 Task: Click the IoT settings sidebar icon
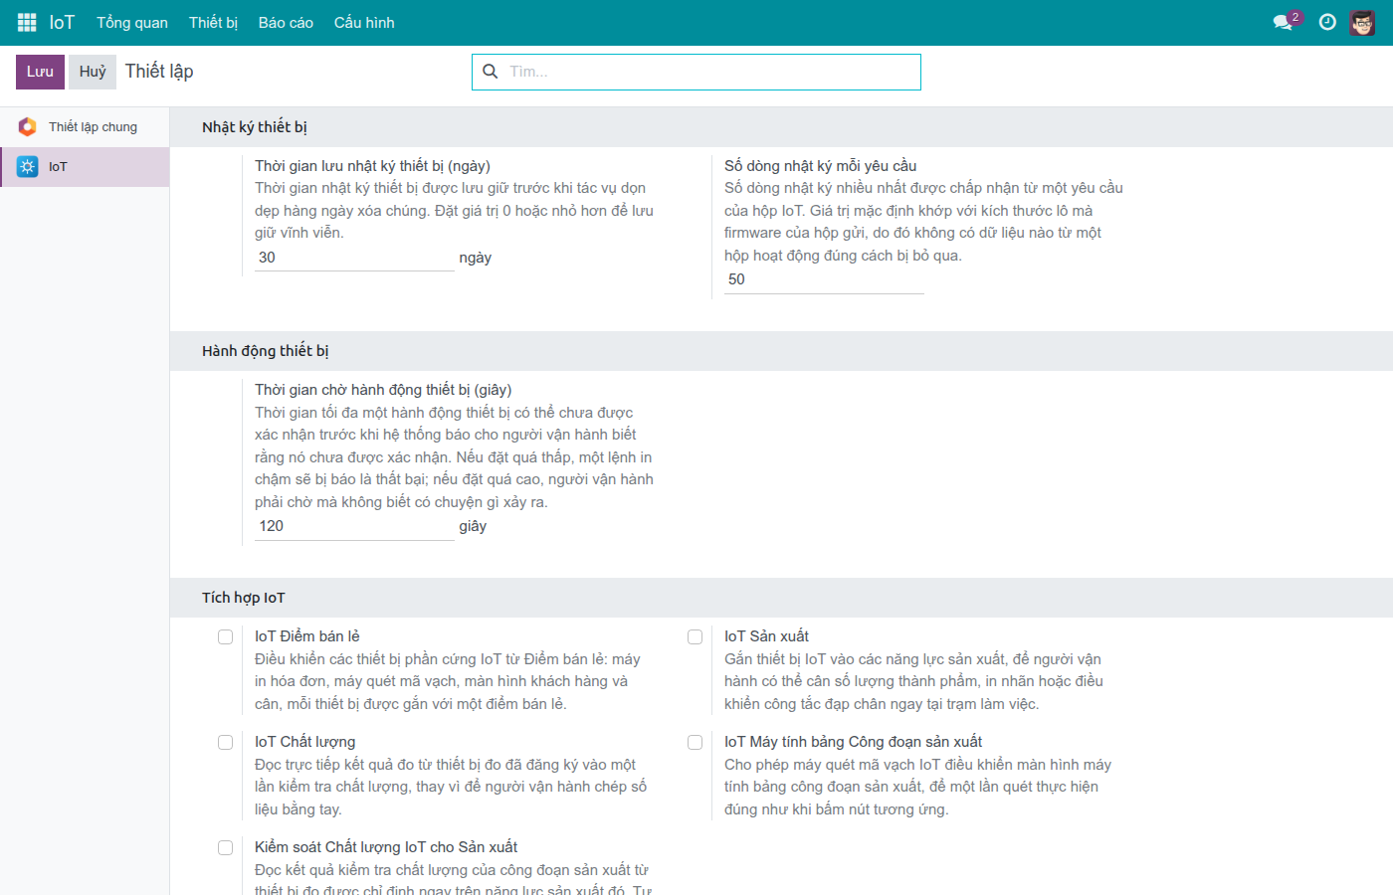28,166
